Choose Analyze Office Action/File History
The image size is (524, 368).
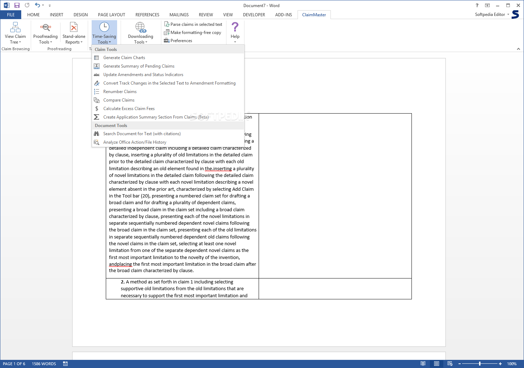168,142
